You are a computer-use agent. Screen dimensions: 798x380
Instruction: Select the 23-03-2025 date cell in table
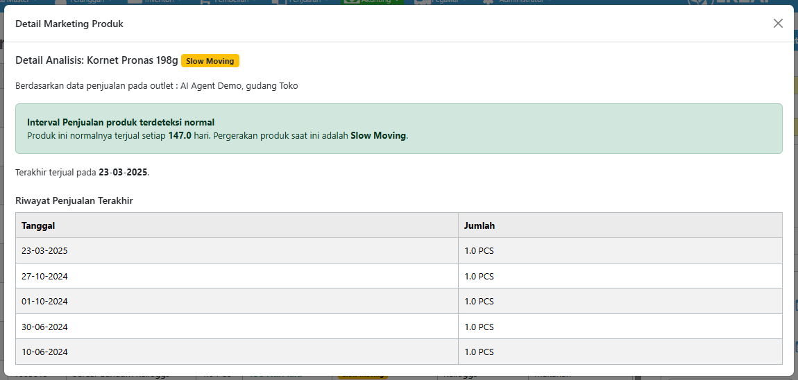(x=45, y=251)
